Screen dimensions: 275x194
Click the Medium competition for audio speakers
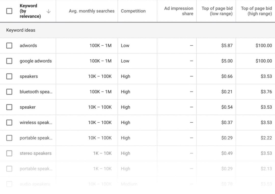pyautogui.click(x=129, y=184)
